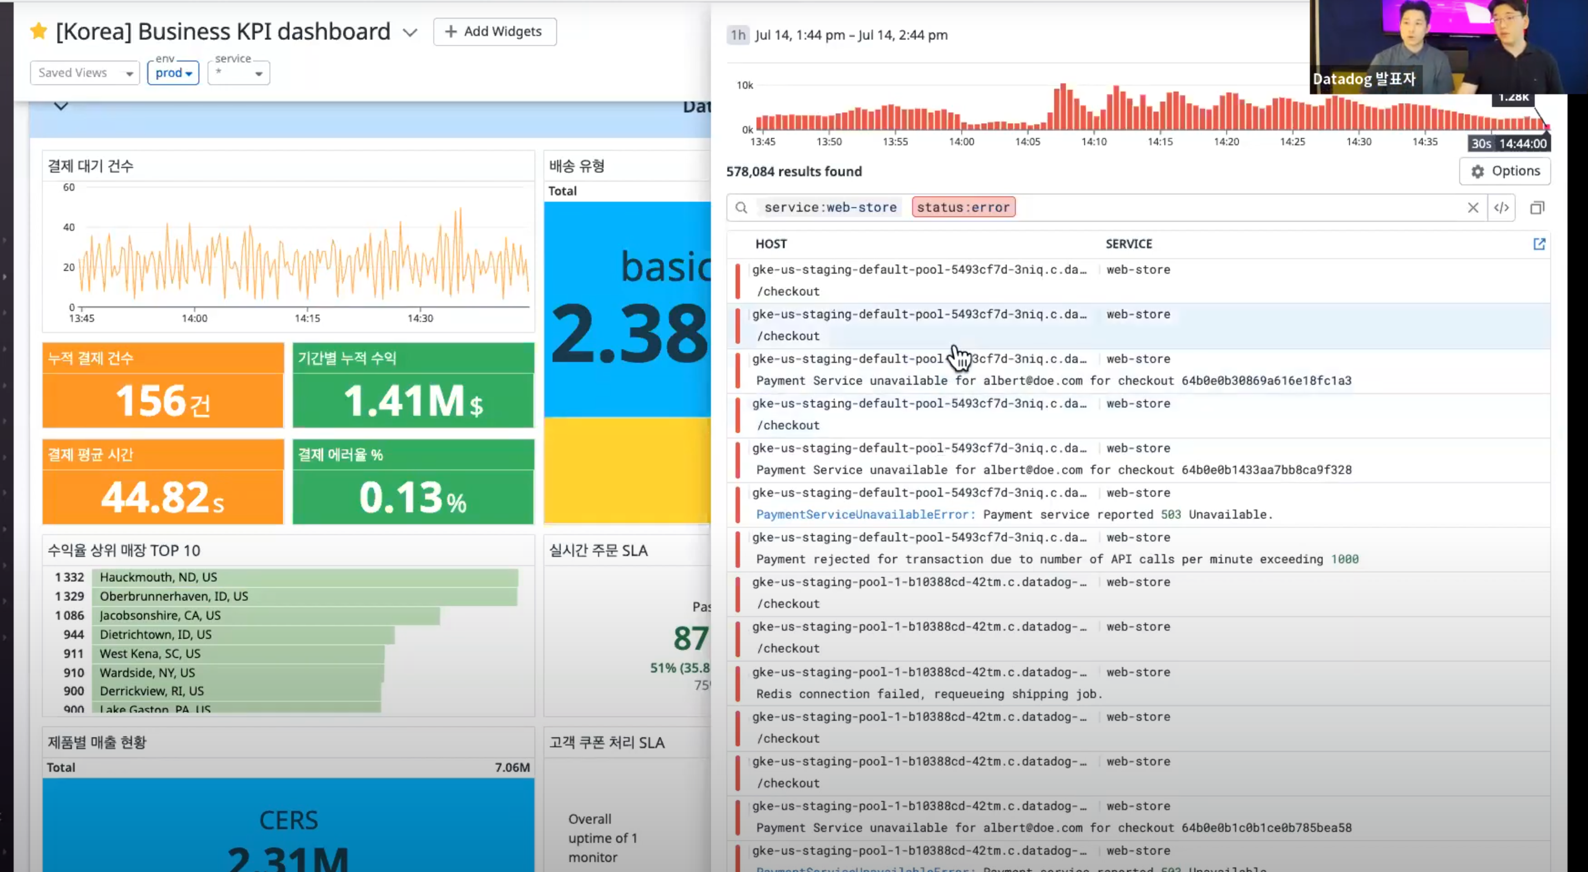Open Saved Views dropdown
This screenshot has height=872, width=1588.
tap(85, 73)
